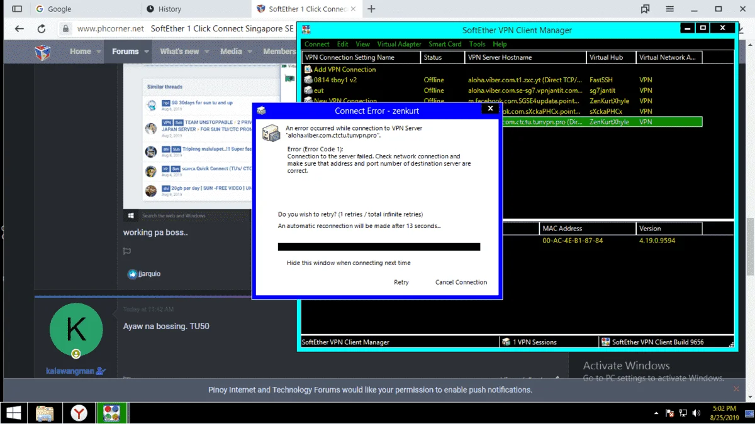The image size is (755, 424).
Task: Click the Status column header
Action: click(x=443, y=57)
